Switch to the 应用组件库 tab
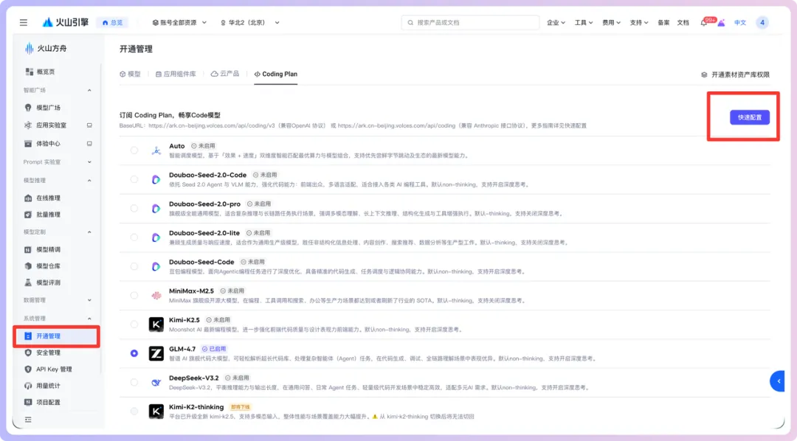The width and height of the screenshot is (797, 441). [x=176, y=74]
